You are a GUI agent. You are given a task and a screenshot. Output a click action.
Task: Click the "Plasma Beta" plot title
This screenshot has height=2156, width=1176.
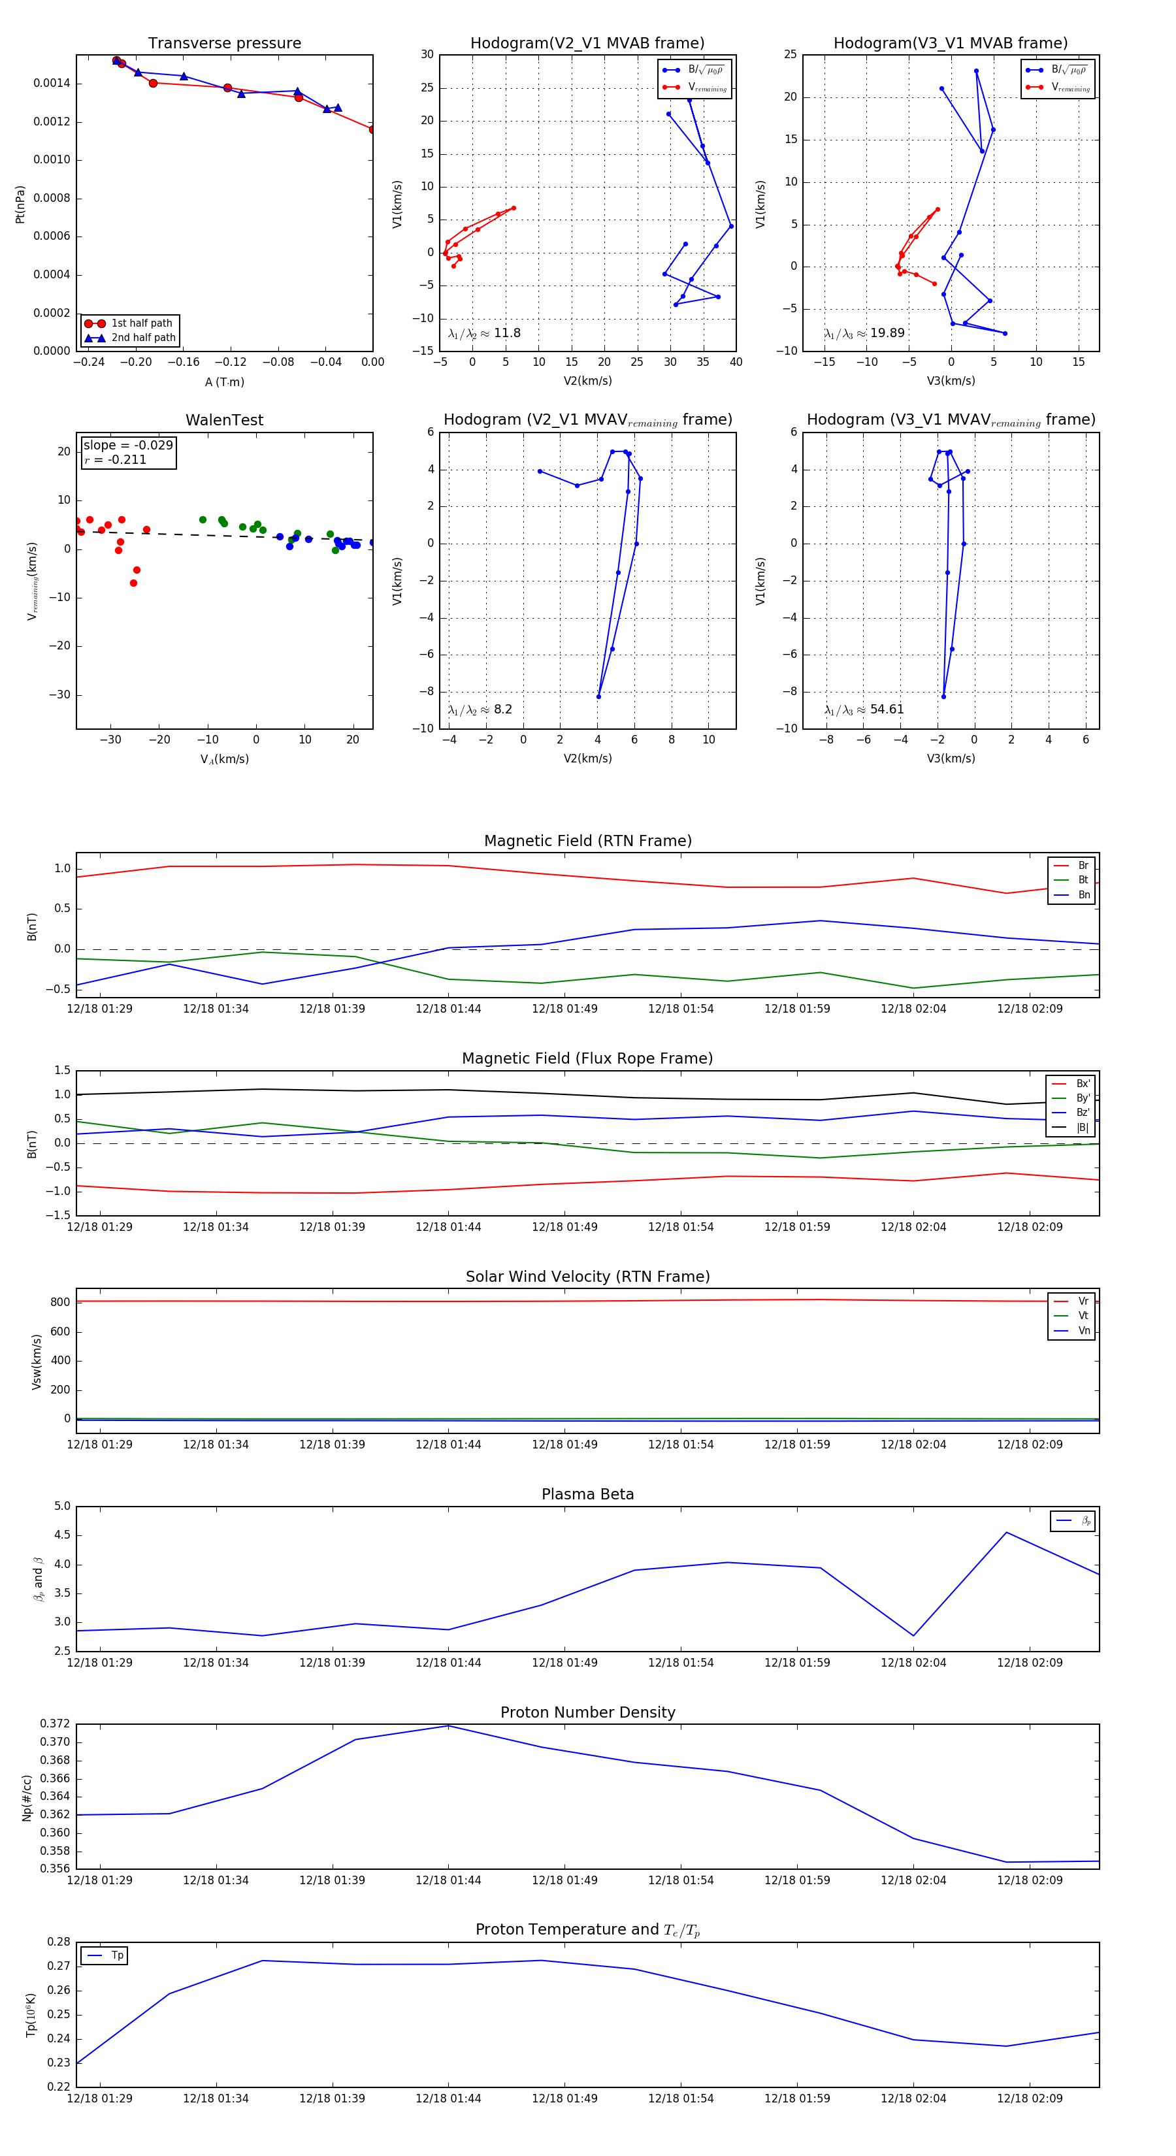(x=587, y=1494)
